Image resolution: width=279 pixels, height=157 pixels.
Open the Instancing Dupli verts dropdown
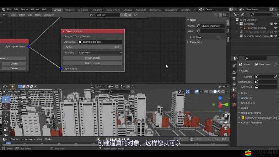point(100,53)
